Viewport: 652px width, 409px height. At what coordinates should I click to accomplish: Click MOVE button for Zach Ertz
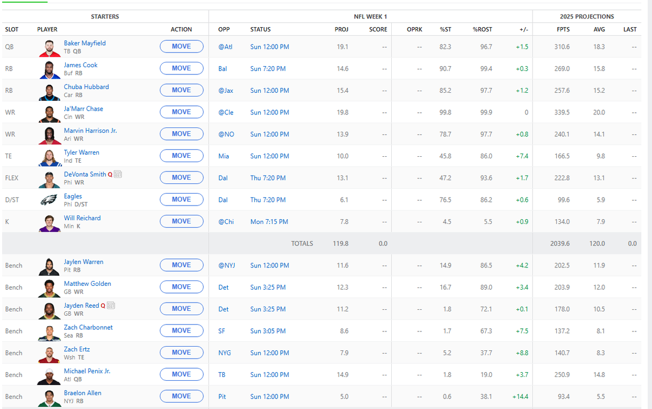[x=181, y=353]
